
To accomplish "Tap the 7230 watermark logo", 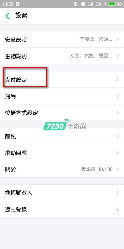I will (65, 125).
